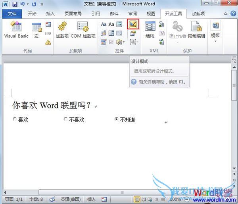Screen dimensions: 238x204
Task: Click the 英语(美国) language indicator
Action: coord(71,199)
